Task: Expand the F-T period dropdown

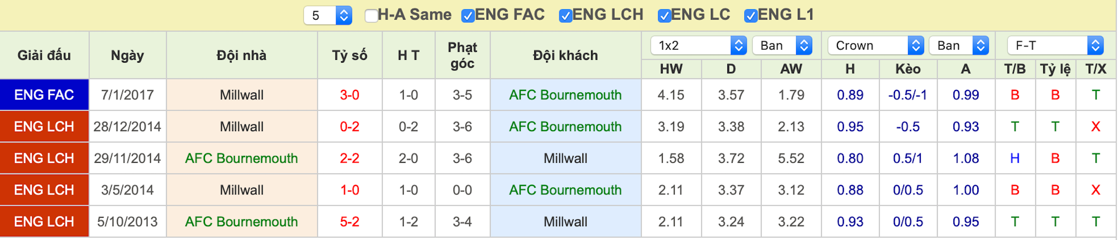Action: pyautogui.click(x=1055, y=45)
